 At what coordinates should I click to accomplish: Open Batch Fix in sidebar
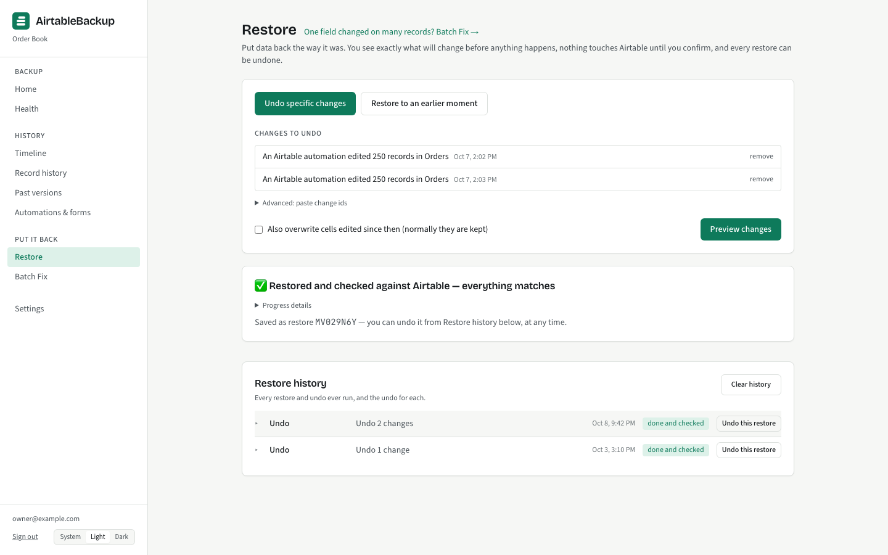[x=73, y=277]
